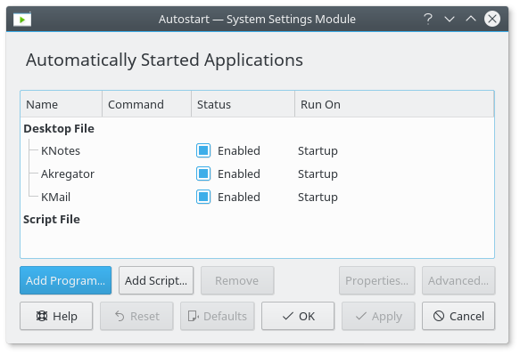Screen dimensions: 520x355
Task: Open the Add Program dialog
Action: (65, 280)
